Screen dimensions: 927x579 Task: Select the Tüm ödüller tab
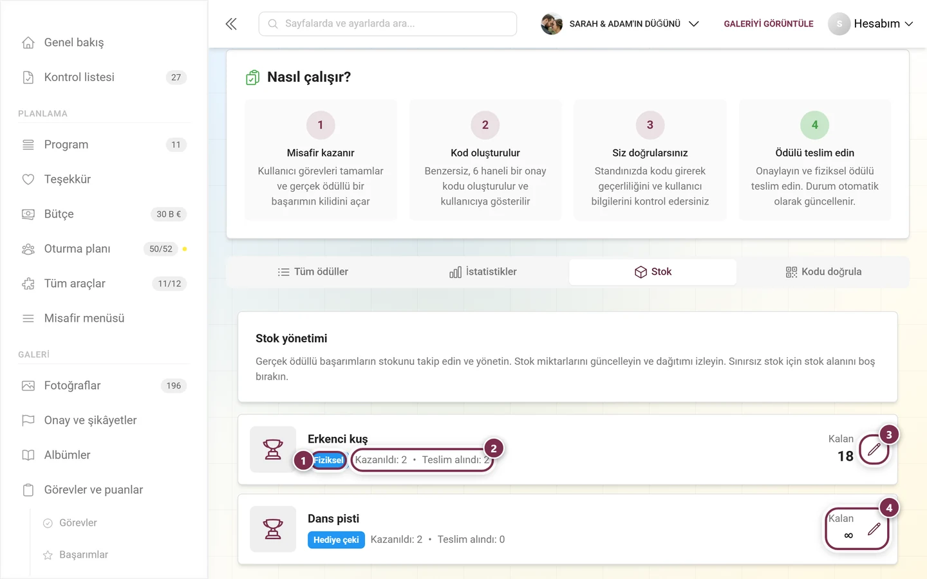313,272
